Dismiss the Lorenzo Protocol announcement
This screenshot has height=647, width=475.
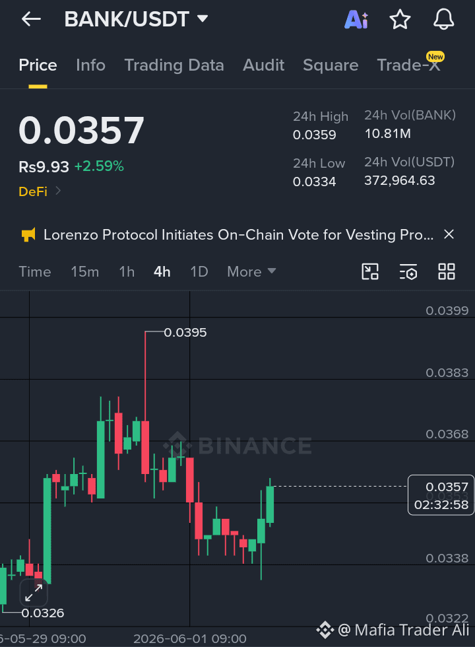click(x=449, y=234)
